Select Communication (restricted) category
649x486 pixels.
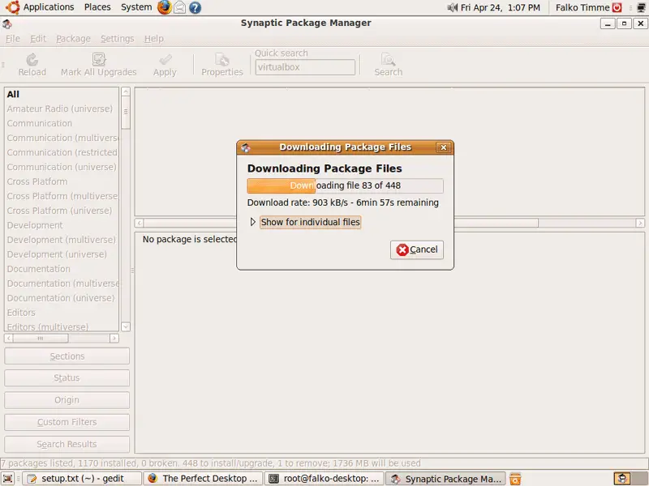point(62,152)
